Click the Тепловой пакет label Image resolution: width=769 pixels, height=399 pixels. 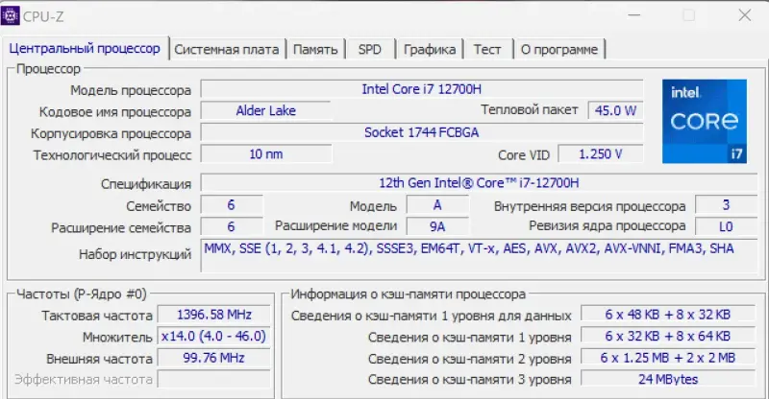530,109
